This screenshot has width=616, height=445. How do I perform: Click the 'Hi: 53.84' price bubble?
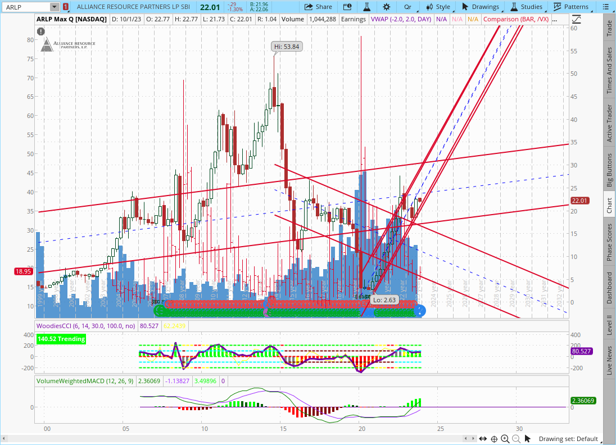pos(287,46)
